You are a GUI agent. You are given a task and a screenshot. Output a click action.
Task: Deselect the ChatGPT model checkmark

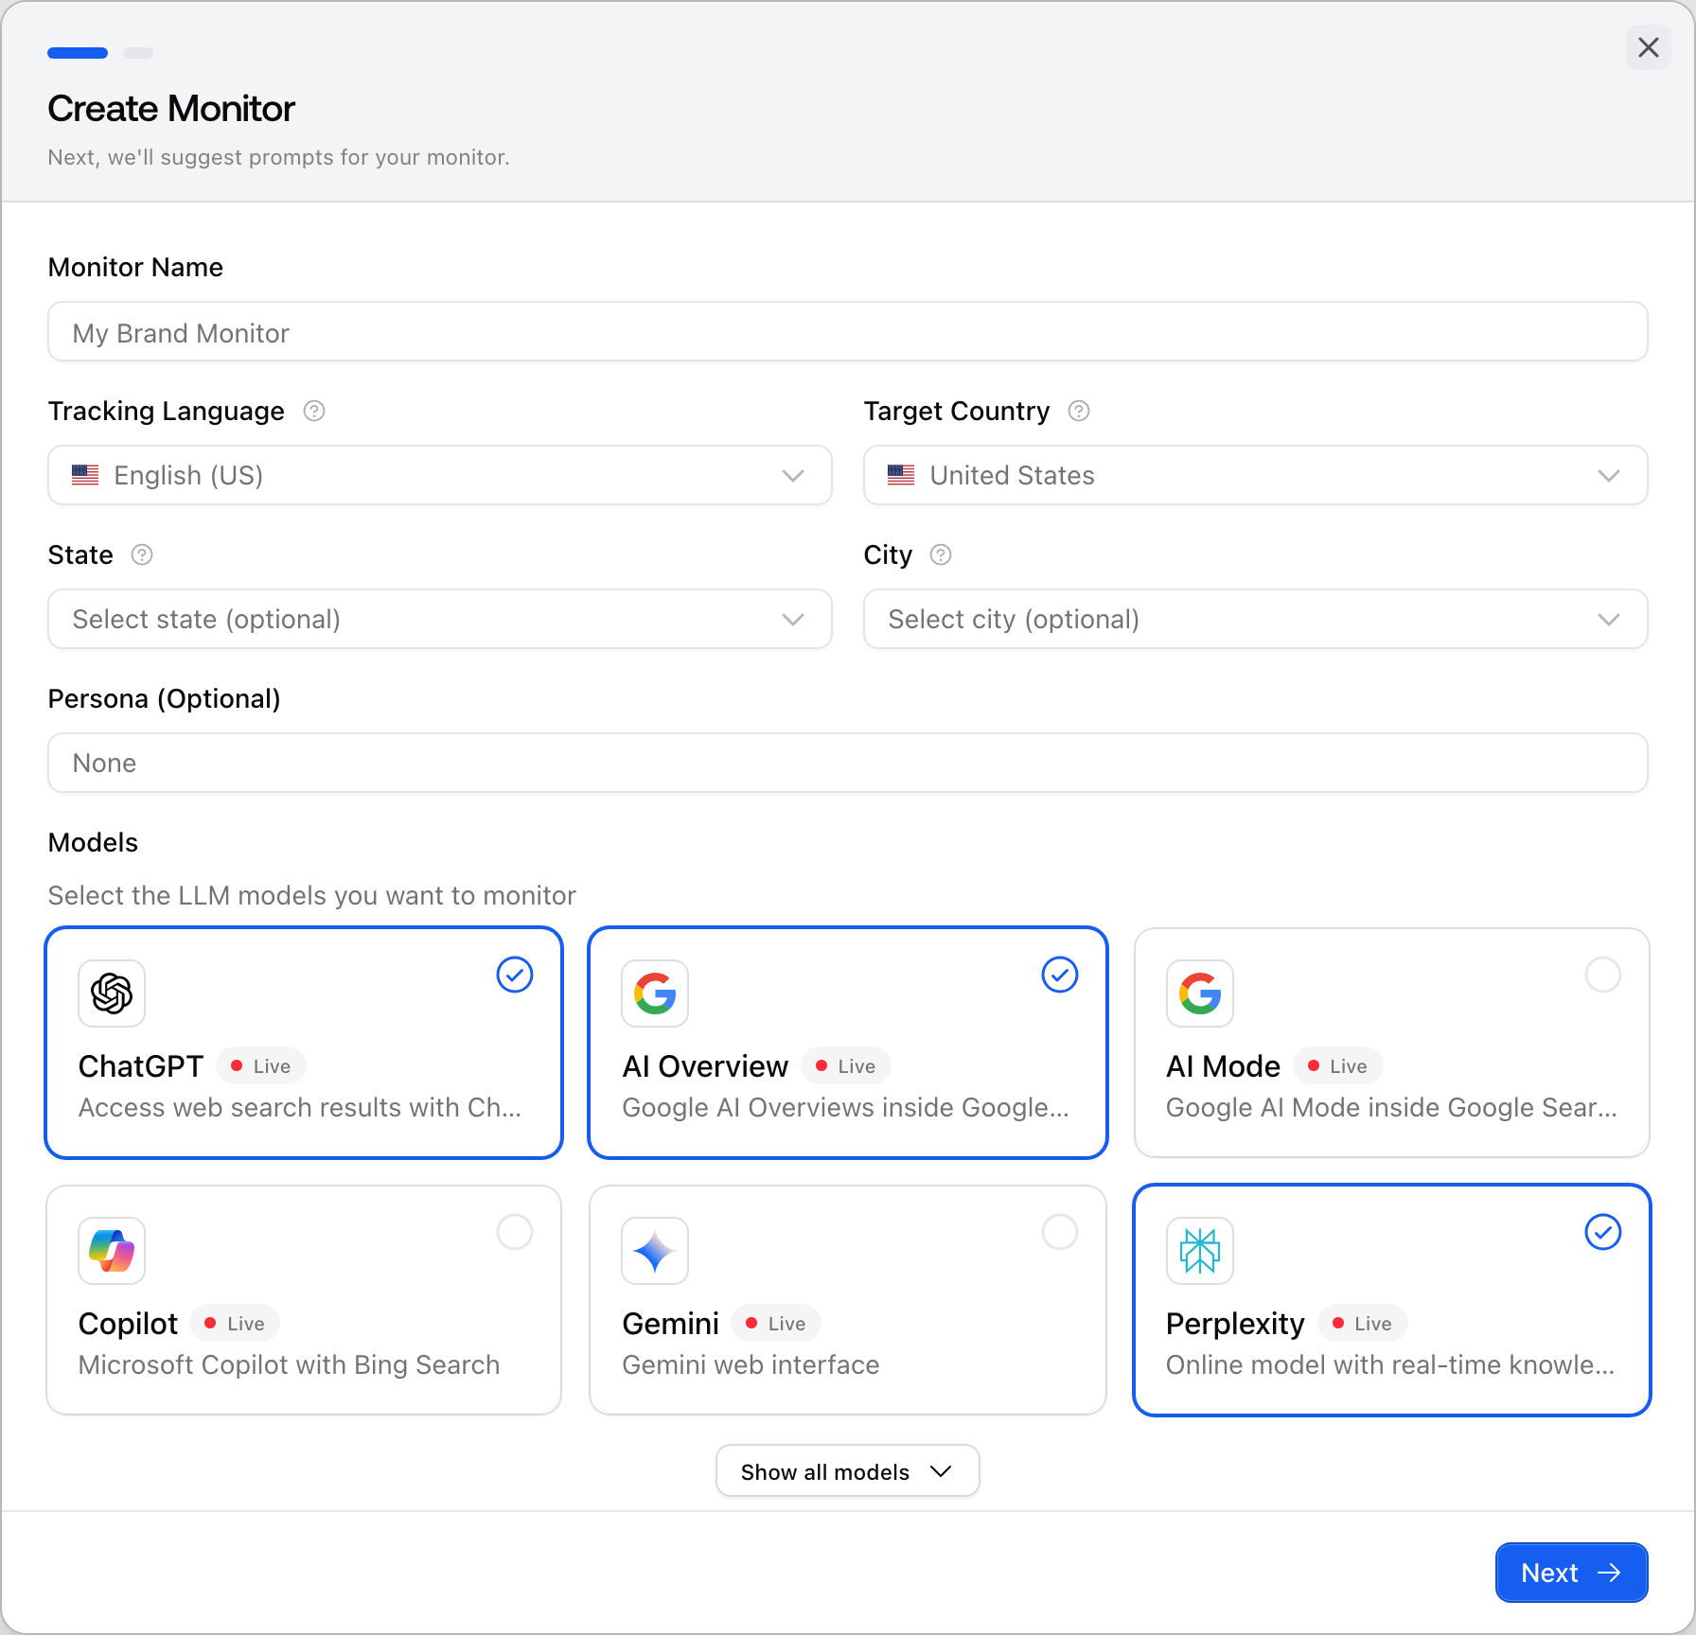515,975
